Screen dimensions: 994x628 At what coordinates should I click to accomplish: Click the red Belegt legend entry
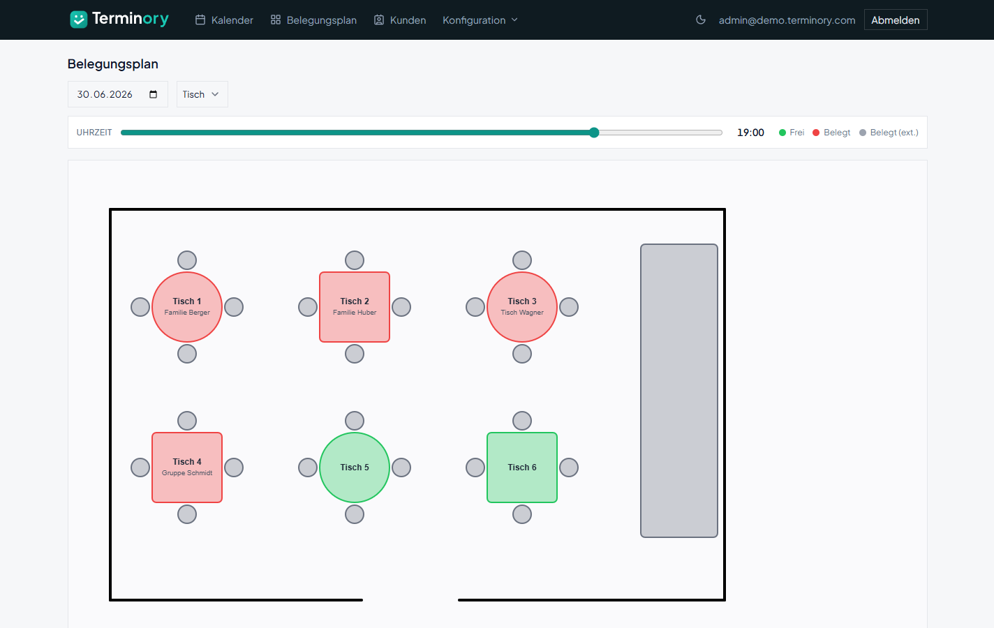click(831, 133)
